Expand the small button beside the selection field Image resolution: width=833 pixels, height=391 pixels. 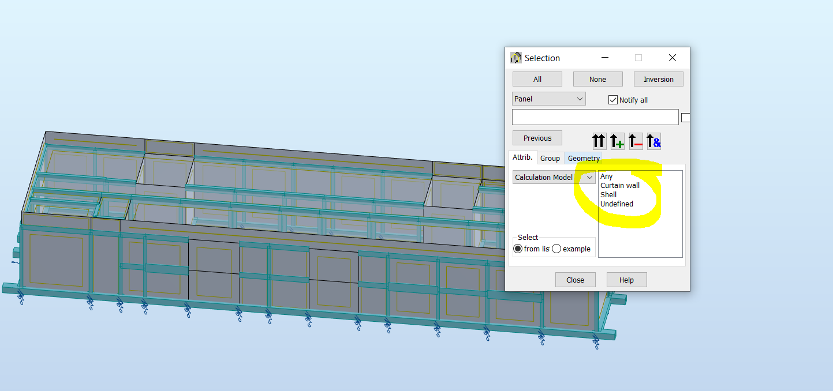[x=685, y=117]
